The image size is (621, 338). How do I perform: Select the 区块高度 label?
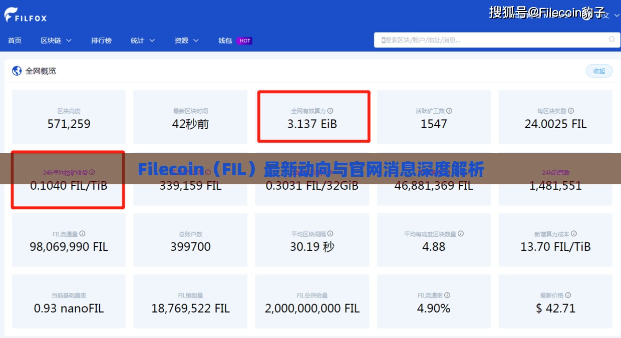click(x=69, y=111)
